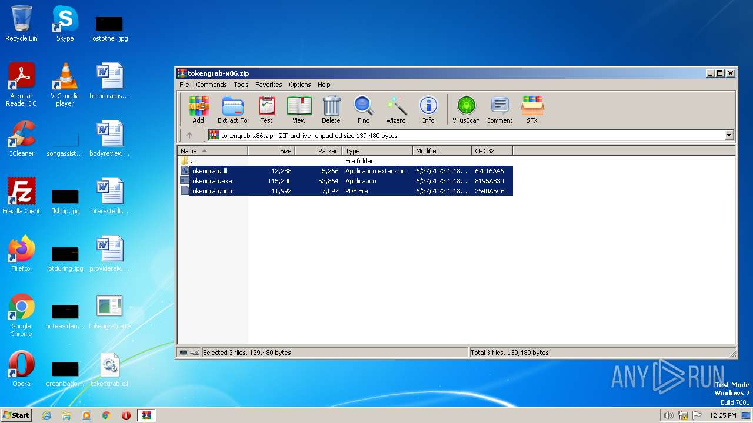
Task: Open the File menu
Action: (184, 85)
